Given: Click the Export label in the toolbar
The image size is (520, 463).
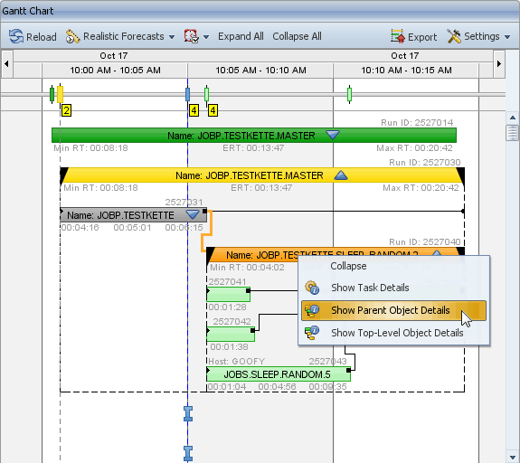Looking at the screenshot, I should click(x=422, y=37).
